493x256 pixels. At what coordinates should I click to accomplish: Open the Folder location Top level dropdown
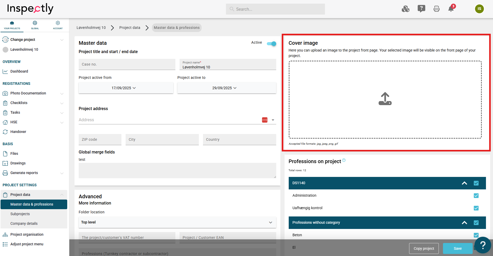tap(177, 222)
